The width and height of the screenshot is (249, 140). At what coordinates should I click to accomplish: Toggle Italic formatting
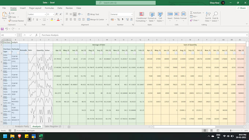[33, 19]
